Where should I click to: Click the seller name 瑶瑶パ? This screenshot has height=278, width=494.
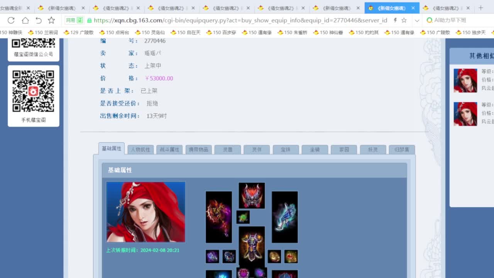(x=153, y=53)
